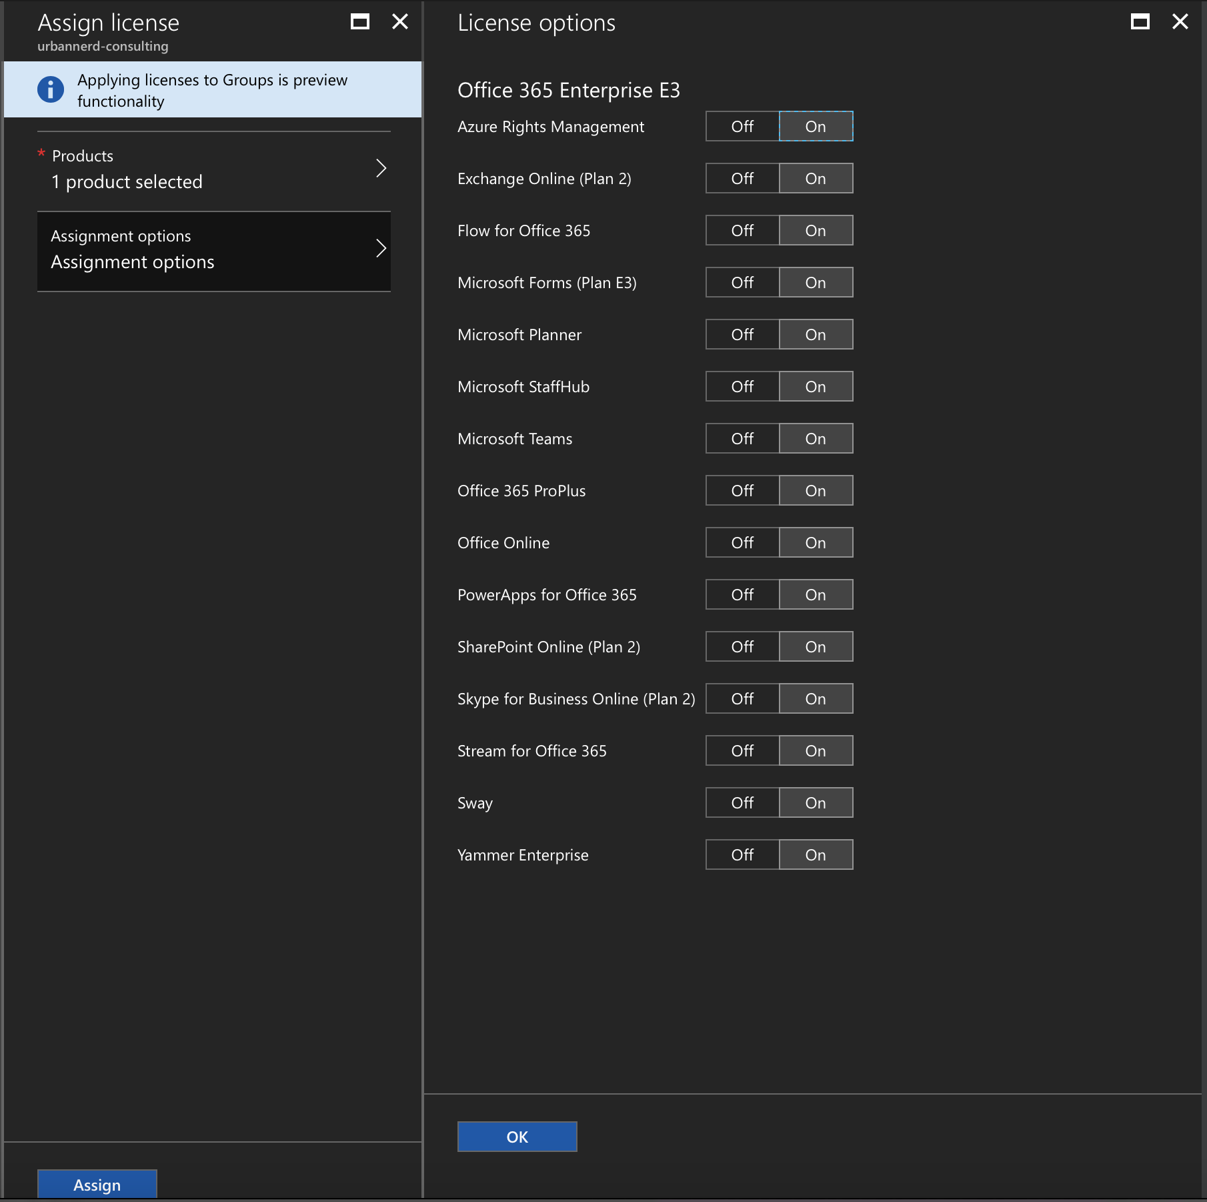Click the Assign button
The height and width of the screenshot is (1202, 1207).
click(97, 1185)
